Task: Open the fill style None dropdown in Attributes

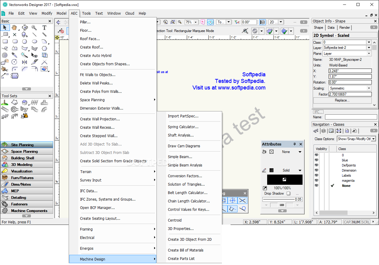Action: 300,152
